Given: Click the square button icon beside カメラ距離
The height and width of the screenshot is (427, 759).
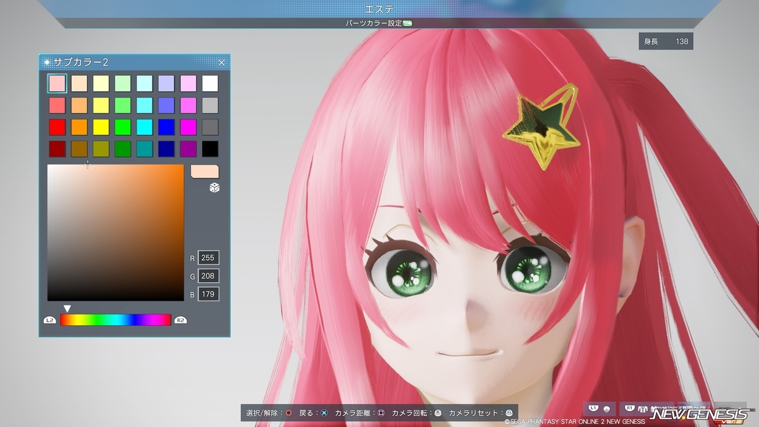Looking at the screenshot, I should coord(381,413).
